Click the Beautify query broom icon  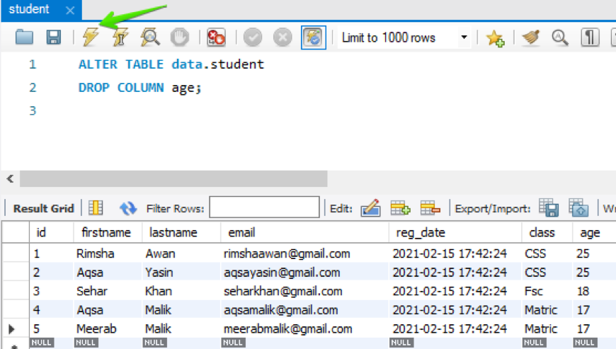(x=531, y=38)
